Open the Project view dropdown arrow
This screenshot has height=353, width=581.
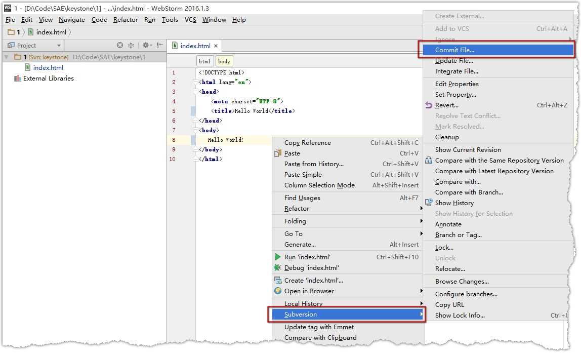click(59, 46)
